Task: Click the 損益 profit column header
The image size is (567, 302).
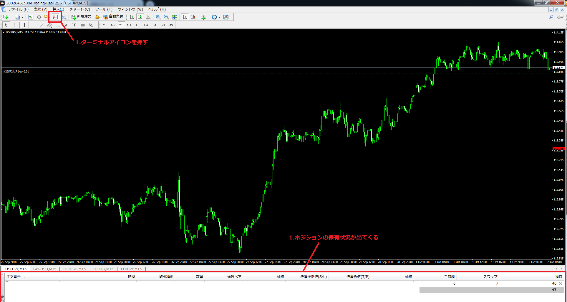Action: (x=558, y=276)
